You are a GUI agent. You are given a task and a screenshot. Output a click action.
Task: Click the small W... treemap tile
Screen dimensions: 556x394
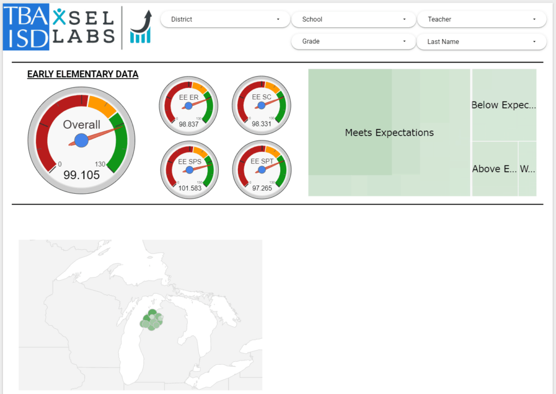(x=527, y=169)
